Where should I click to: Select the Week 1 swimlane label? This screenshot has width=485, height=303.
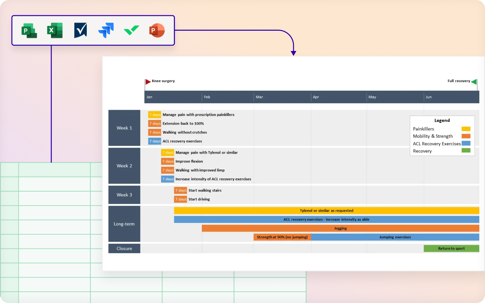(124, 128)
